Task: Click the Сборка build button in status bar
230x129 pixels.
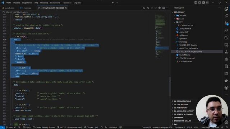Action: [89, 128]
